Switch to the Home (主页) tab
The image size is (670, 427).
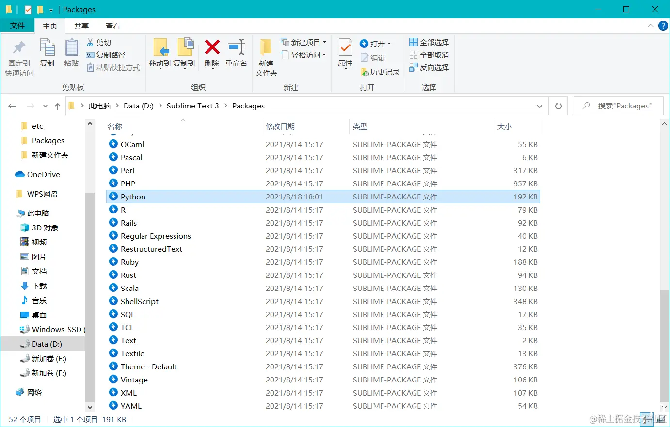pos(50,26)
